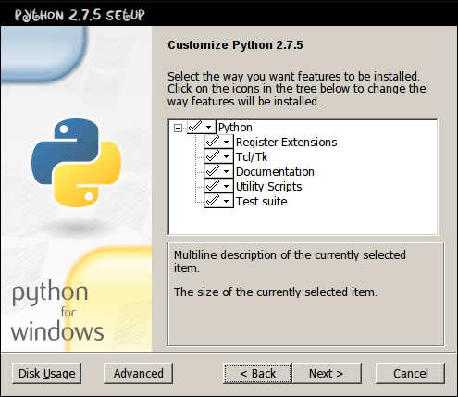The width and height of the screenshot is (458, 397).
Task: Click the Register Extensions feature icon
Action: [x=218, y=142]
